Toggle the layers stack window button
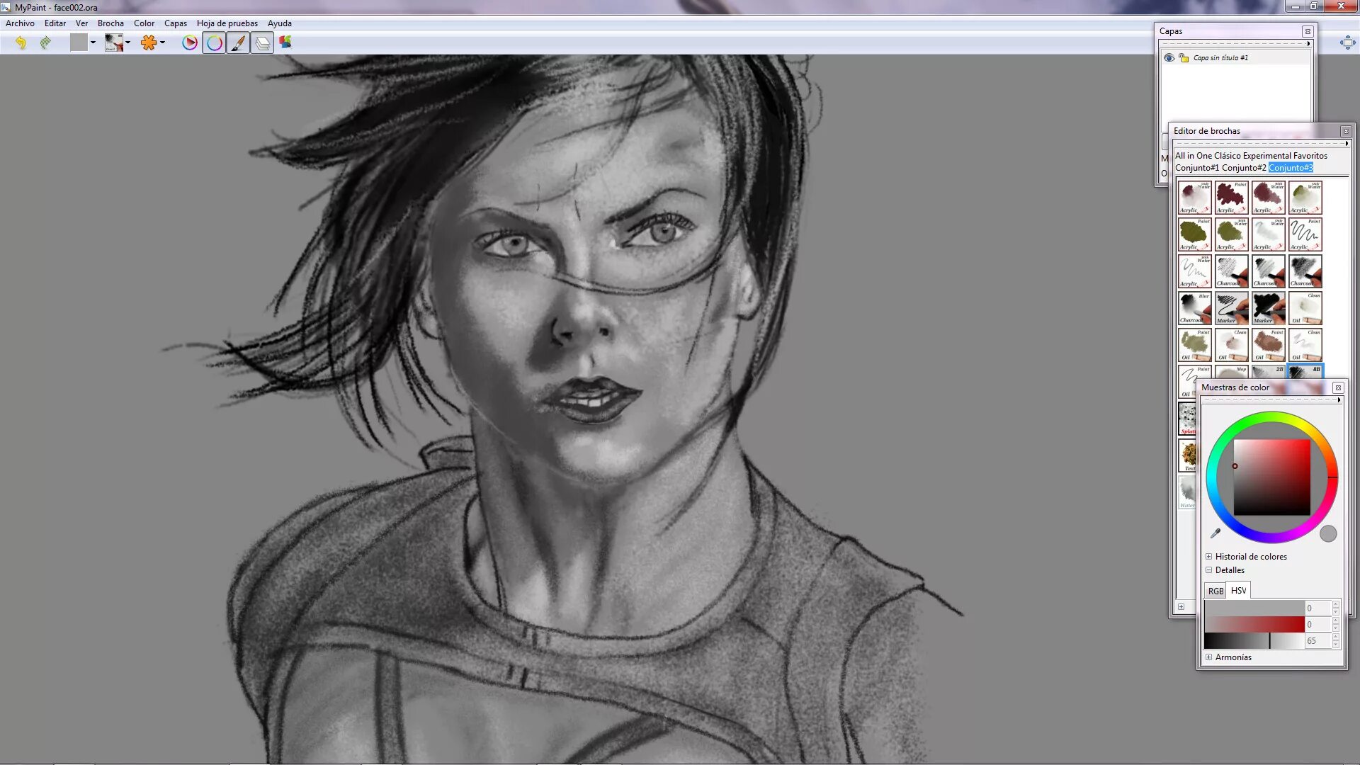 pyautogui.click(x=262, y=43)
